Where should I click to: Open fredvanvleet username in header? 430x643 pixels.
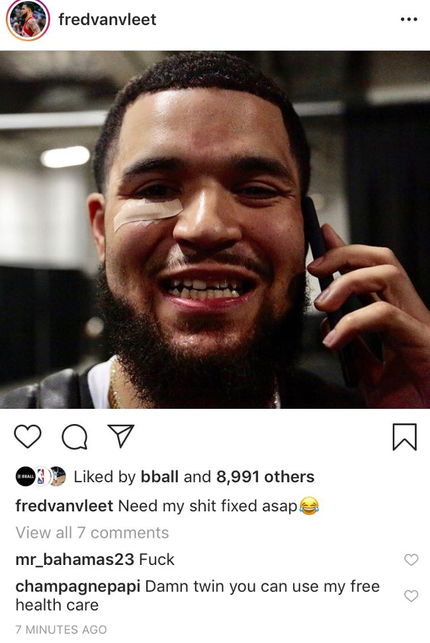point(107,20)
